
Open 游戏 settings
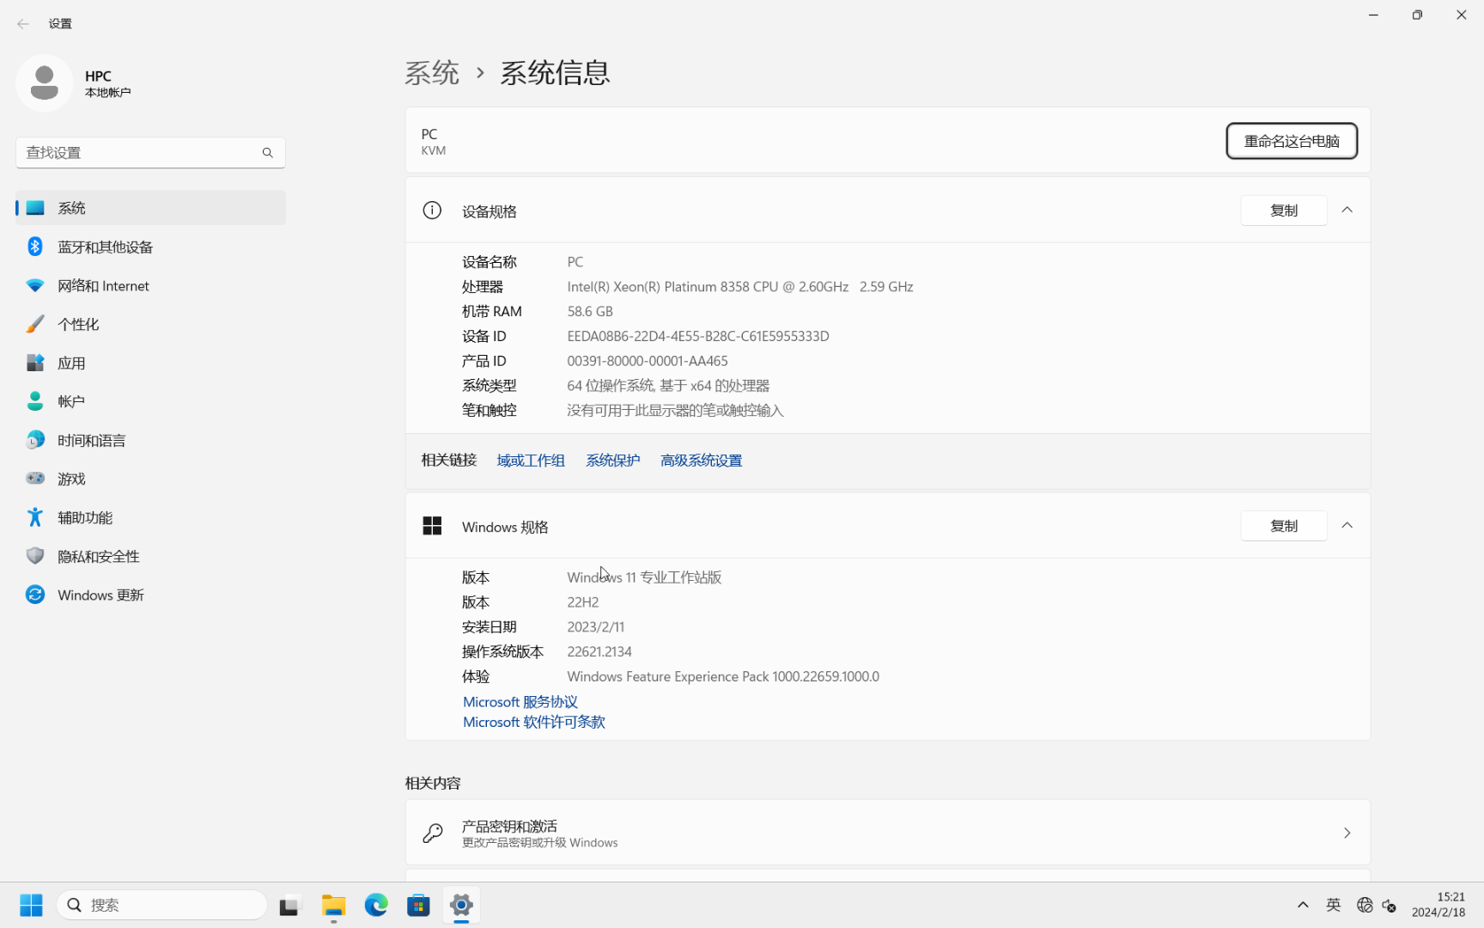click(x=150, y=479)
